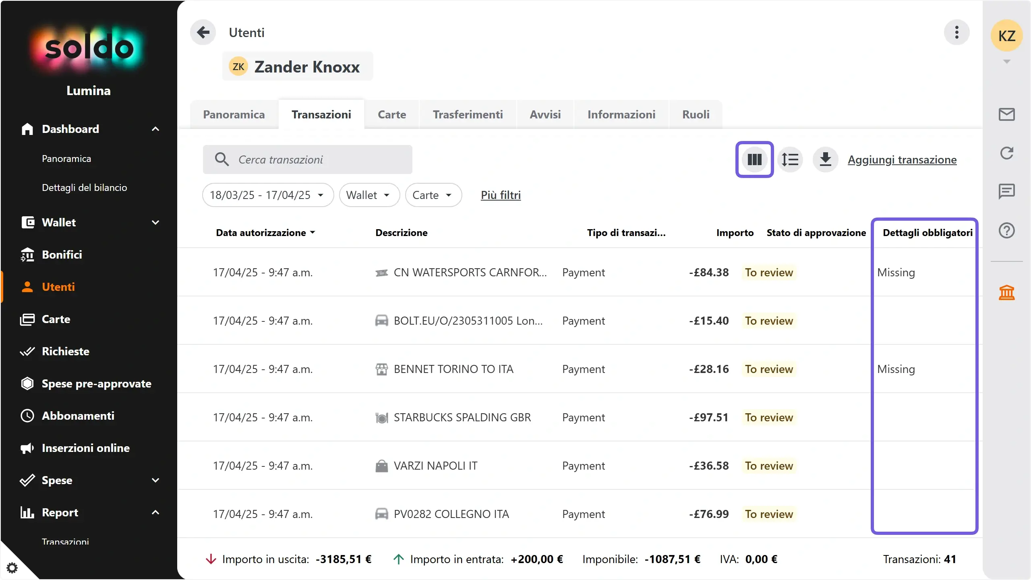Screen dimensions: 1031x580
Task: Click Missing in BENNET TORINO row
Action: tap(896, 369)
